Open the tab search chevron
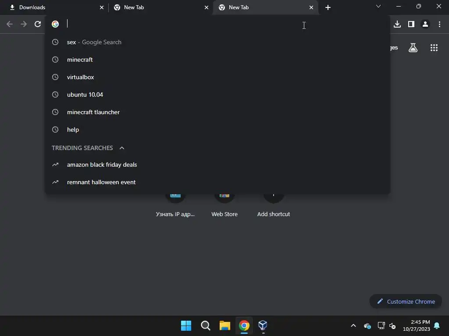 [x=378, y=6]
